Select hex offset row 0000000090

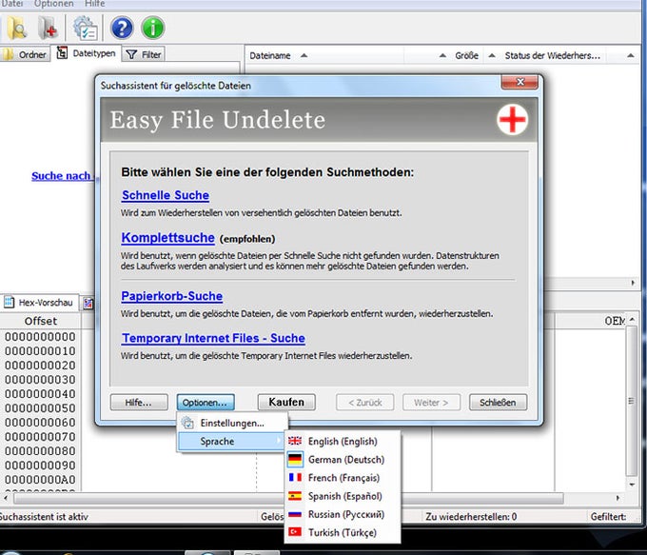(x=40, y=465)
